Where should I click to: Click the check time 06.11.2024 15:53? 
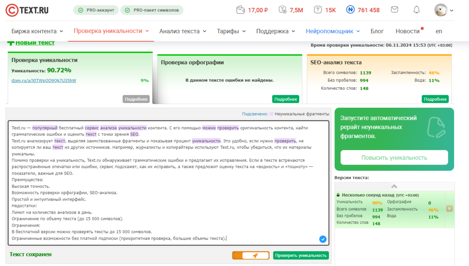pos(406,45)
